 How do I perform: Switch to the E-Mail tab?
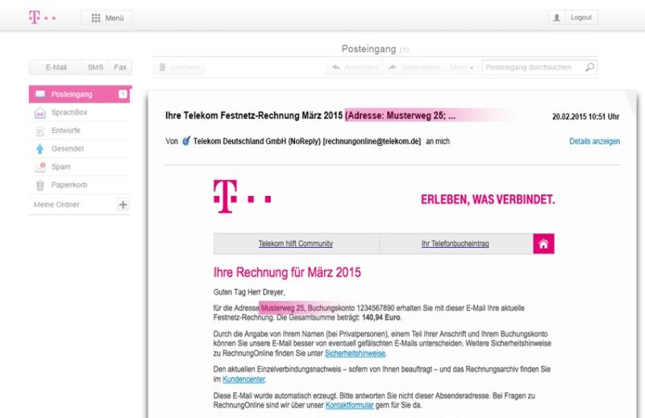tap(56, 67)
